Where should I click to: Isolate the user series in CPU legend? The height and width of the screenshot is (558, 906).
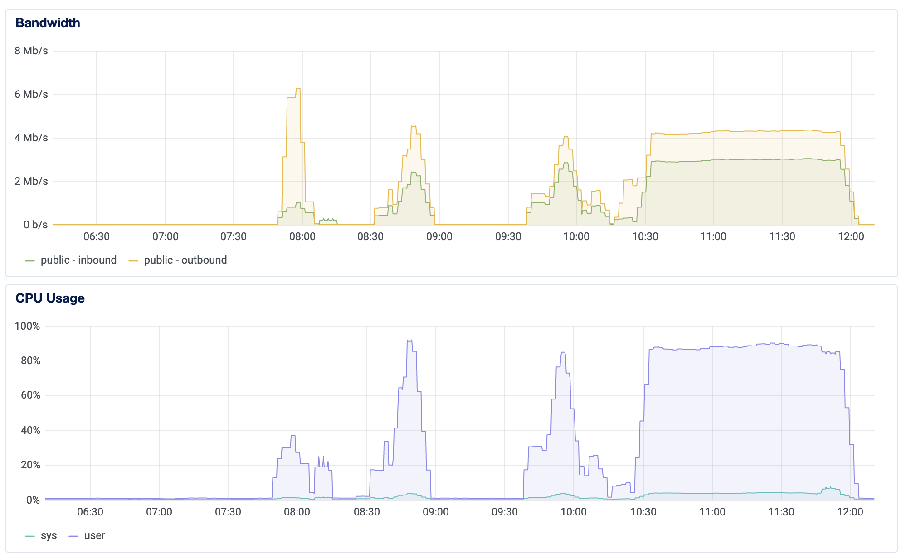pyautogui.click(x=94, y=535)
